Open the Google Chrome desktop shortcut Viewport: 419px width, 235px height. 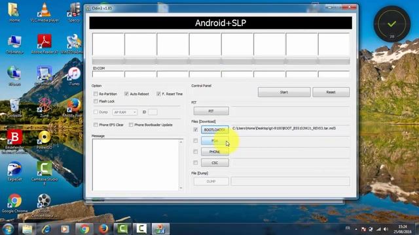14,204
